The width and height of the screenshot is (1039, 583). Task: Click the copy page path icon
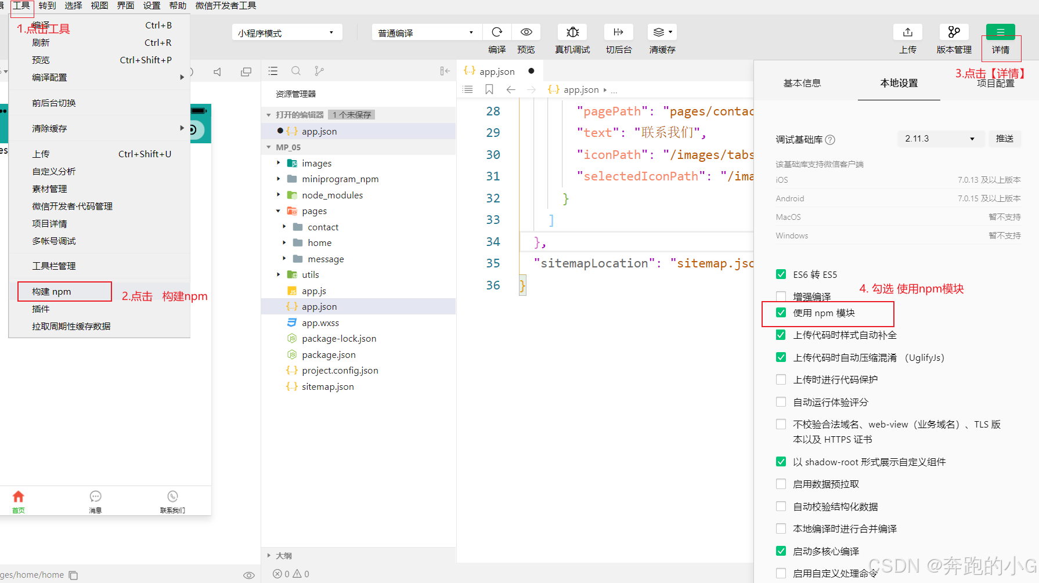(73, 575)
